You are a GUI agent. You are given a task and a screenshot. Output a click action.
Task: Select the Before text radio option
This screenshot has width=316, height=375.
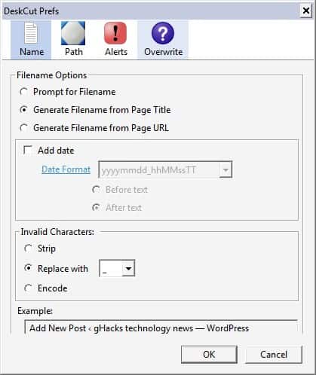96,190
